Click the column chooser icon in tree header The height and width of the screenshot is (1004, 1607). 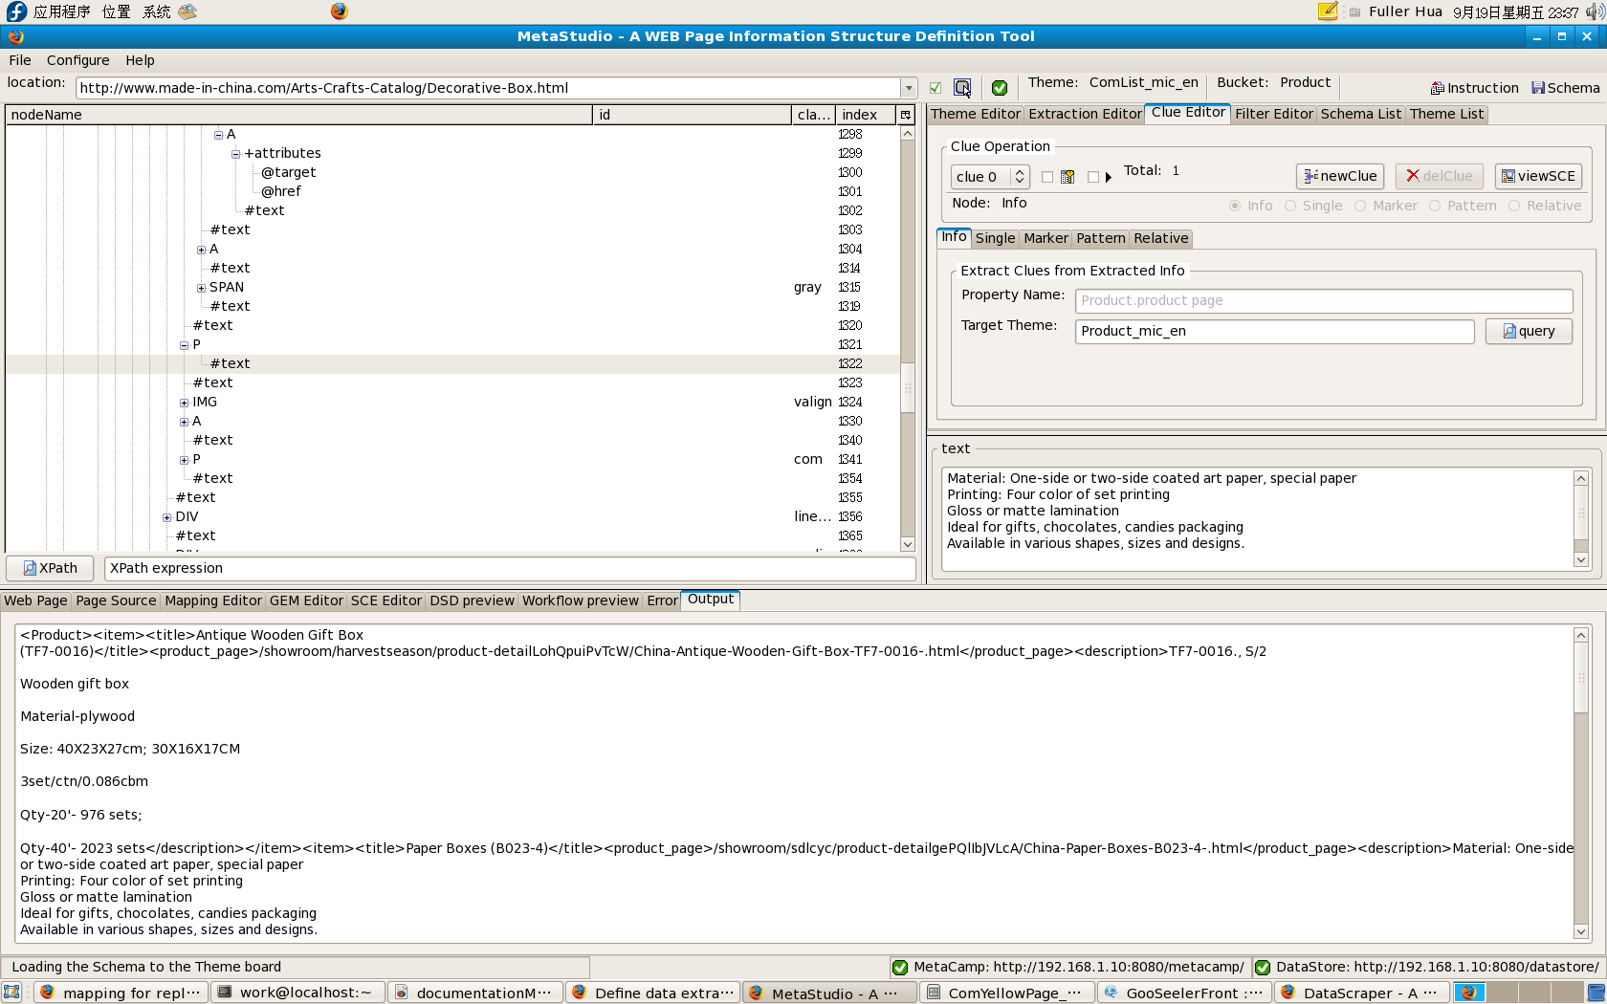click(x=906, y=115)
